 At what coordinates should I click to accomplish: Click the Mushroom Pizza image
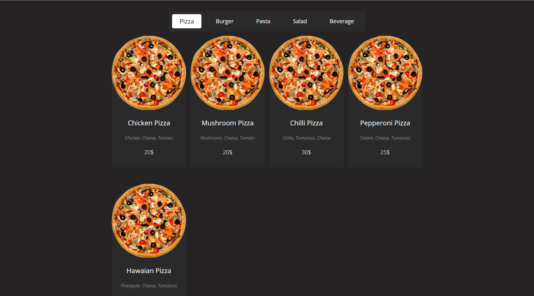tap(227, 73)
